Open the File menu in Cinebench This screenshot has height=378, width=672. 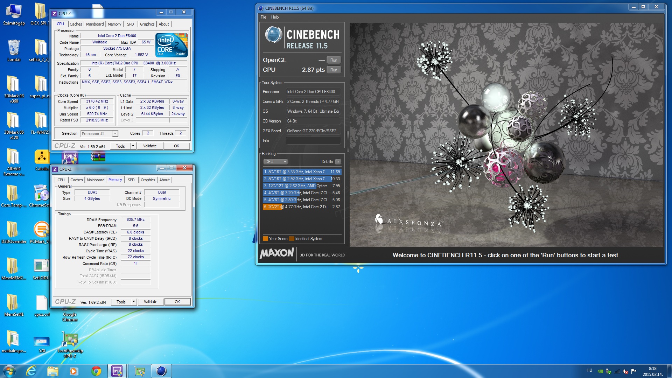263,17
